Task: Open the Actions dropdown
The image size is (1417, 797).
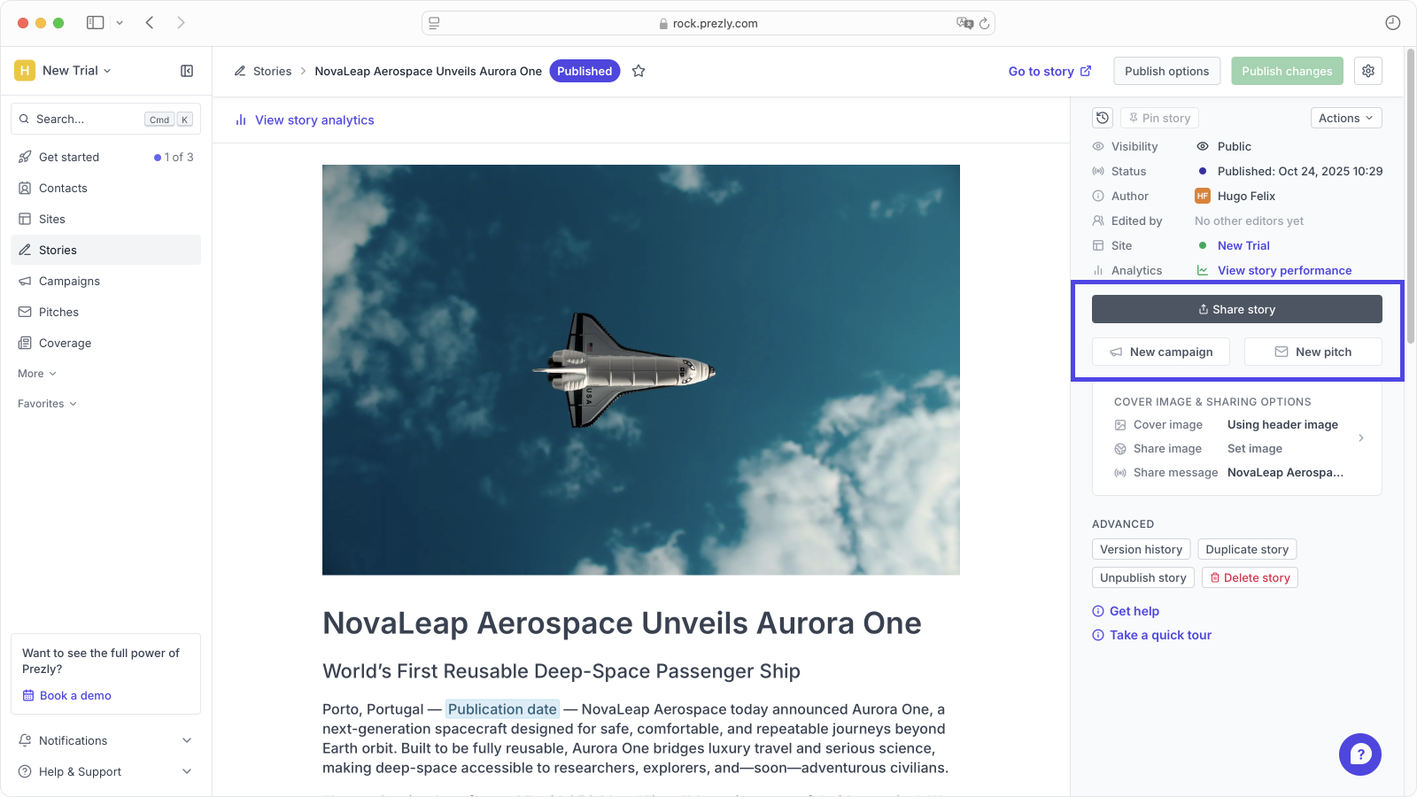Action: pyautogui.click(x=1345, y=118)
